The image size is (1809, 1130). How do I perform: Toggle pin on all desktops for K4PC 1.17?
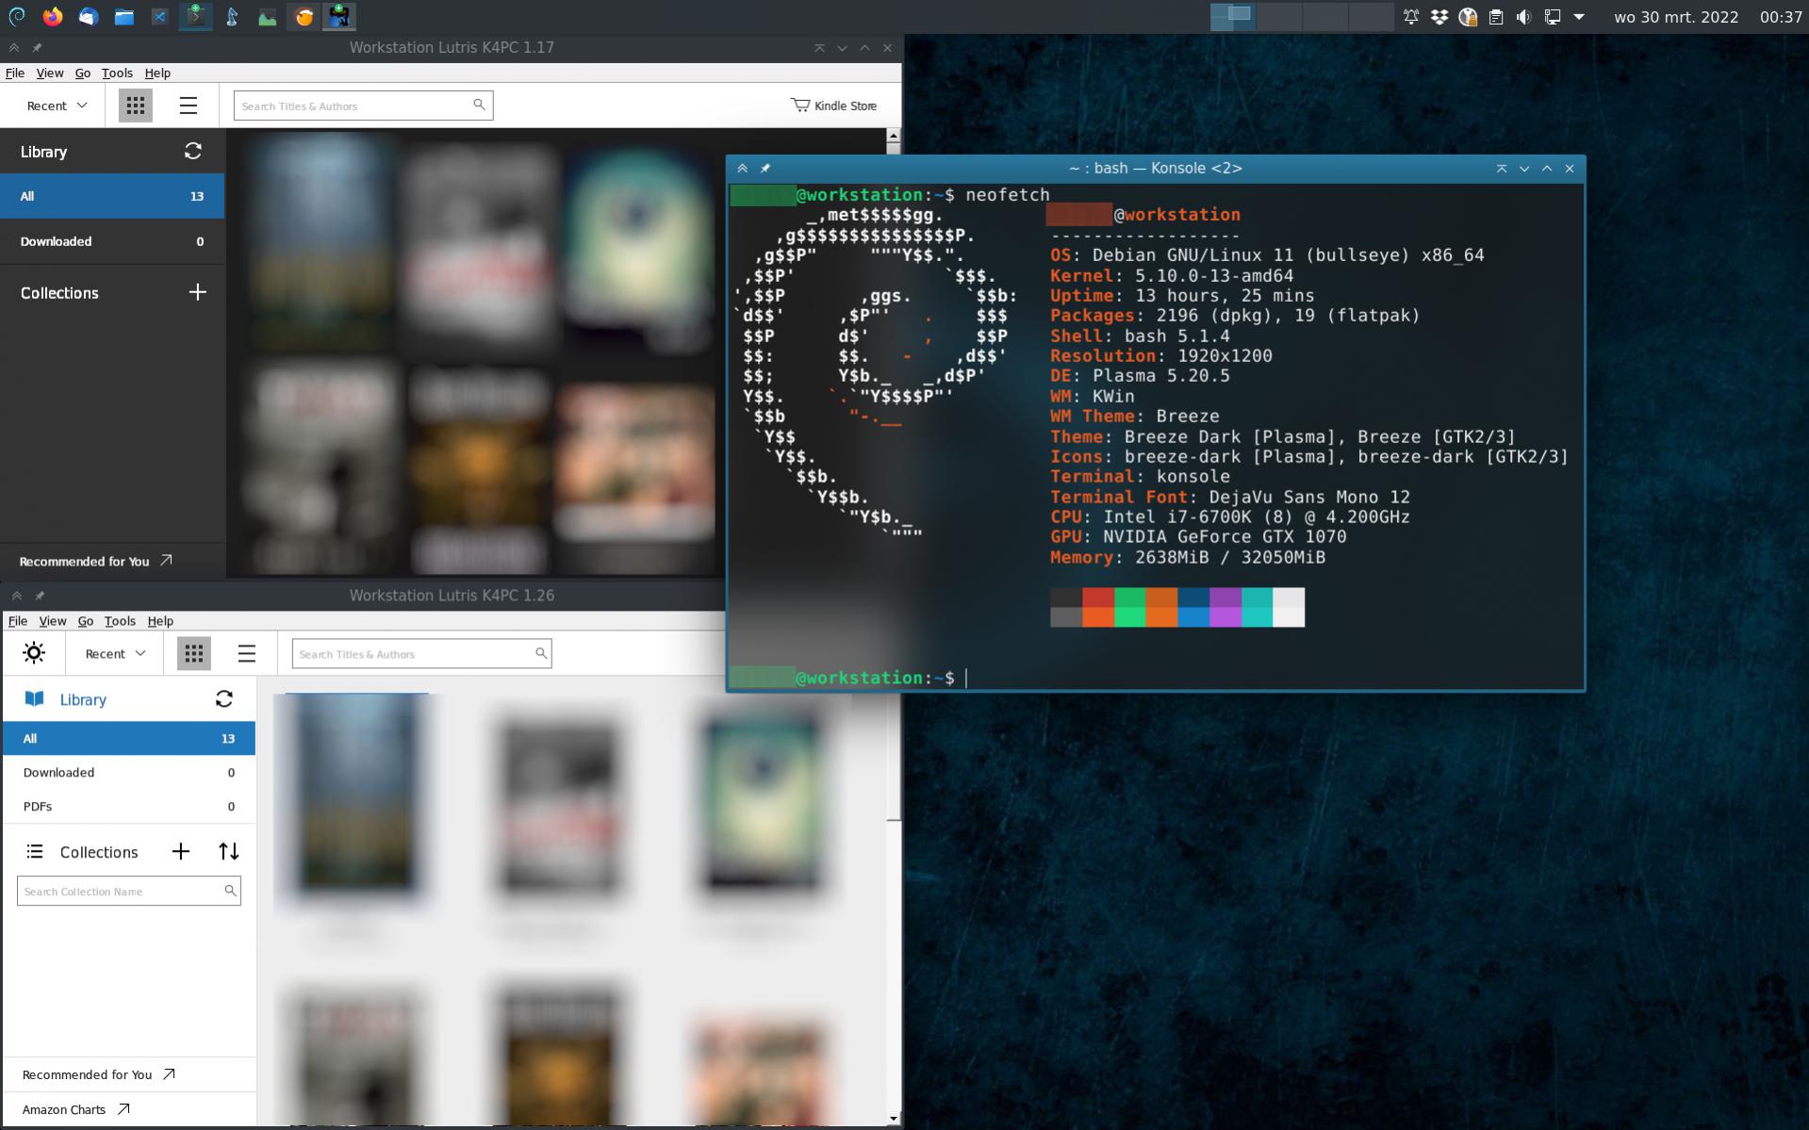37,47
